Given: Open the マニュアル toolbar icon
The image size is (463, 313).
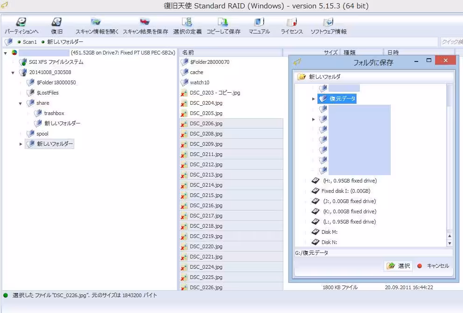Looking at the screenshot, I should (x=259, y=22).
